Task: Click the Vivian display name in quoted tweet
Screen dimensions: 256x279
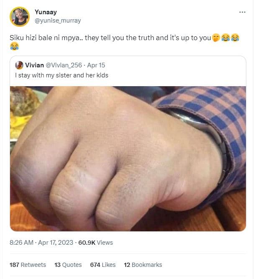Action: pyautogui.click(x=34, y=65)
